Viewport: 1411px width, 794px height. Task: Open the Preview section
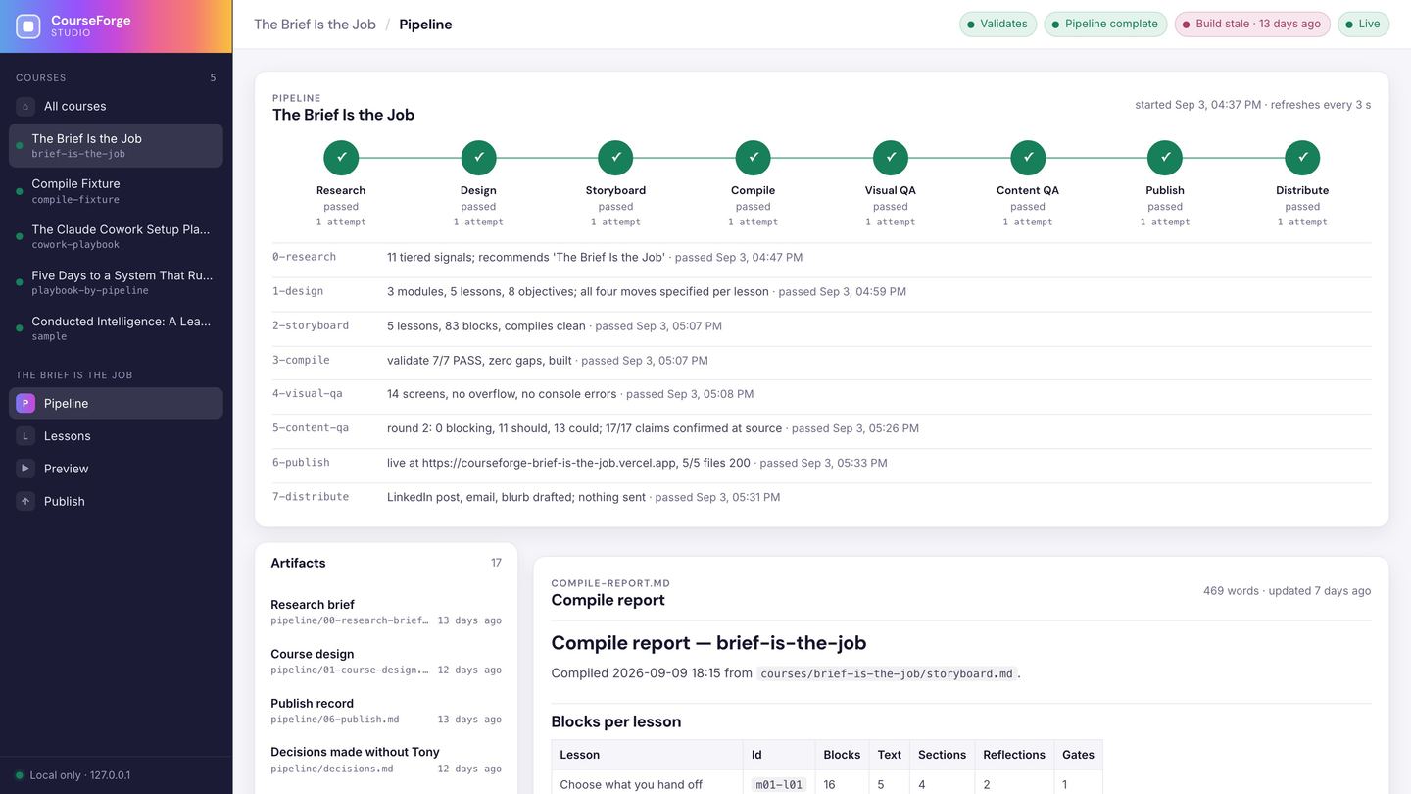[x=116, y=469]
